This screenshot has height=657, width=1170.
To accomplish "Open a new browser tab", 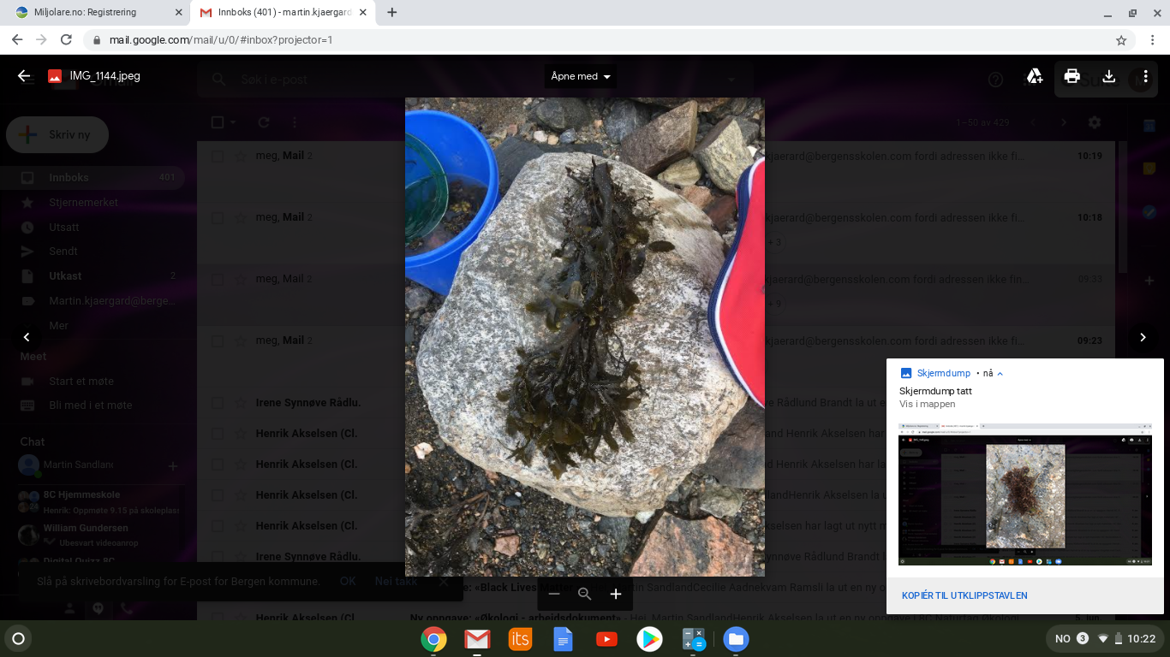I will 392,13.
